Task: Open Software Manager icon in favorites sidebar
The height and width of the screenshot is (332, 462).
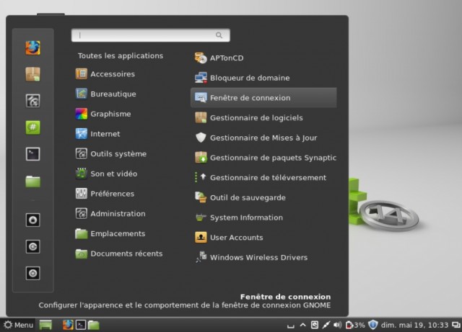Action: tap(32, 74)
